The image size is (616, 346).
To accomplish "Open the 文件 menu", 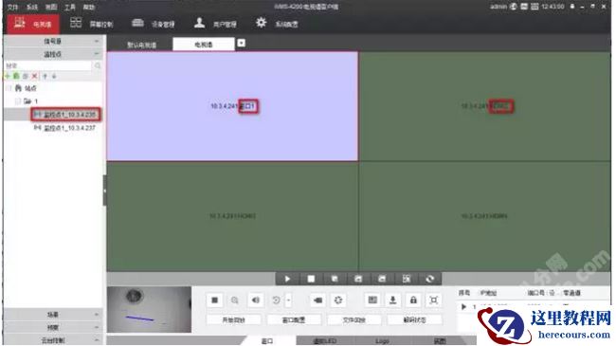I will pos(13,7).
